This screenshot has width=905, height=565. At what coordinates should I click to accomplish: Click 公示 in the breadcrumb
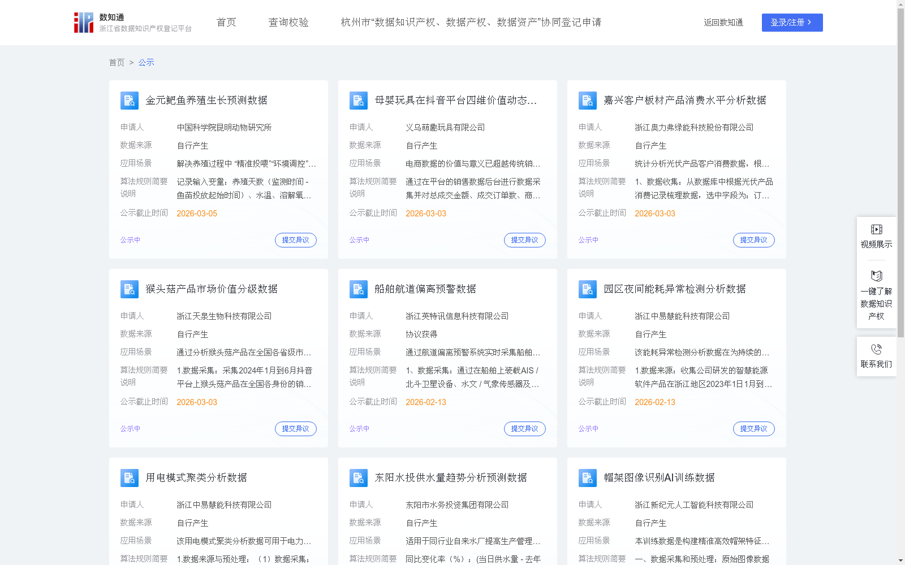tap(146, 62)
